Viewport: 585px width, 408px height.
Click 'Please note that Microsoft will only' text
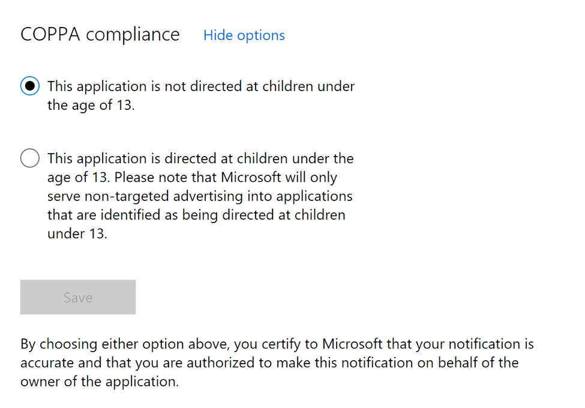226,177
